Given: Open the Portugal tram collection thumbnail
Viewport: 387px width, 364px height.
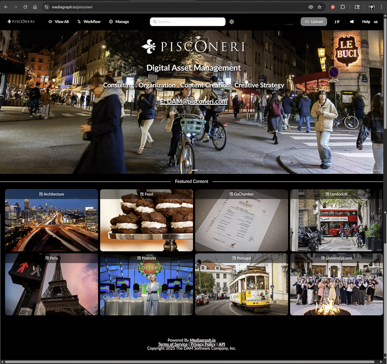Looking at the screenshot, I should [241, 285].
